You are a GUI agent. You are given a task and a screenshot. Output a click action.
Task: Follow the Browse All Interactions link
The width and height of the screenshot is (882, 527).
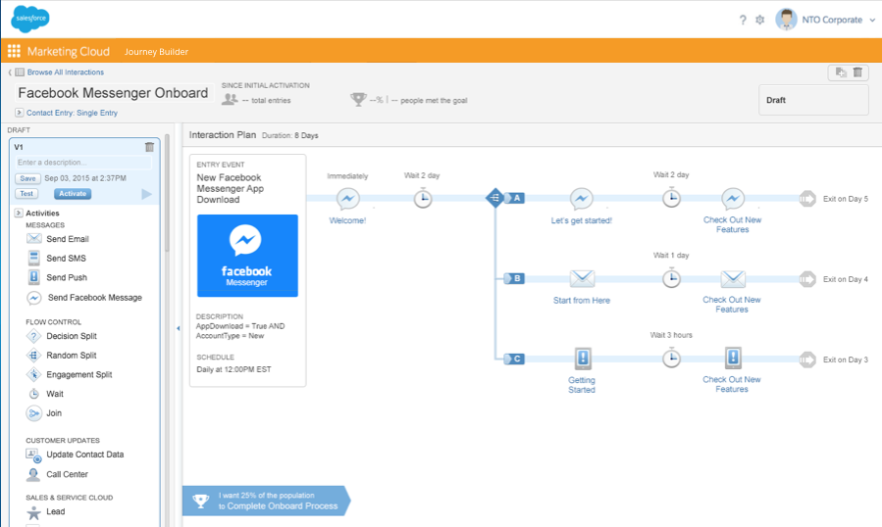coord(65,72)
